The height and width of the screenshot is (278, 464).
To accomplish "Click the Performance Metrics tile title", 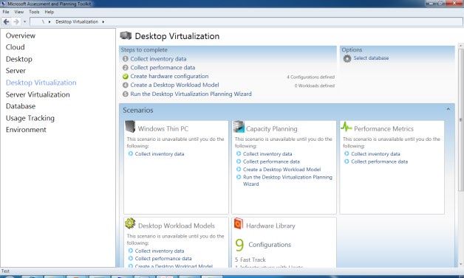I will click(383, 129).
